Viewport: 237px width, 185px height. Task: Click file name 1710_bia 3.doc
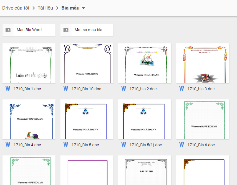click(201, 89)
